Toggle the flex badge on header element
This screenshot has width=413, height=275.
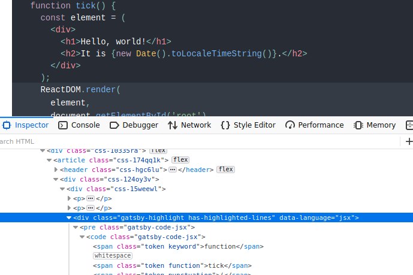[225, 169]
